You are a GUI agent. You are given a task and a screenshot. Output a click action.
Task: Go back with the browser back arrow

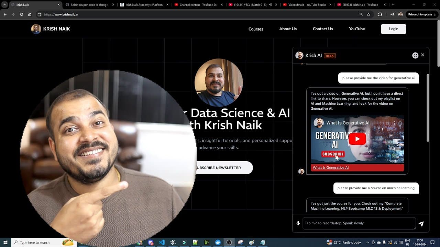pyautogui.click(x=5, y=14)
